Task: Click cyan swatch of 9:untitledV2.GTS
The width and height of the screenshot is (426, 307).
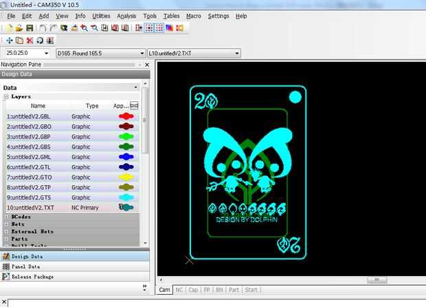Action: click(x=126, y=197)
